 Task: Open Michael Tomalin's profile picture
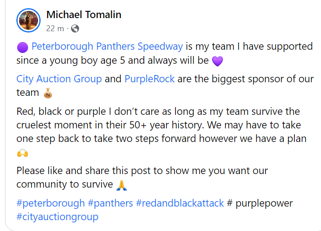(28, 20)
